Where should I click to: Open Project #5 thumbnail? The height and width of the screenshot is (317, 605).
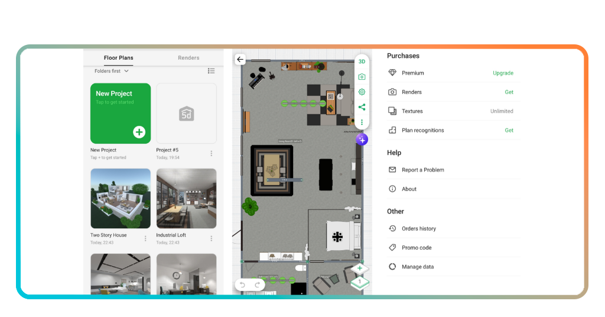coord(186,114)
